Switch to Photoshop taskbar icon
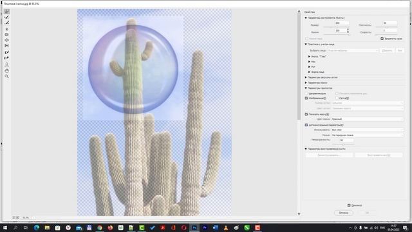 click(194, 227)
